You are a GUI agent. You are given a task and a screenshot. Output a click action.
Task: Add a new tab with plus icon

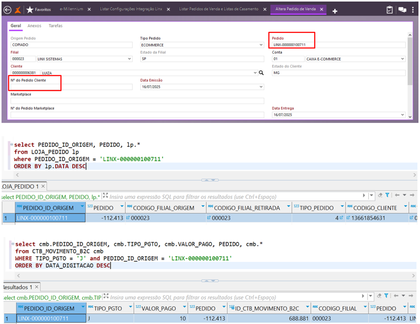coord(335,11)
